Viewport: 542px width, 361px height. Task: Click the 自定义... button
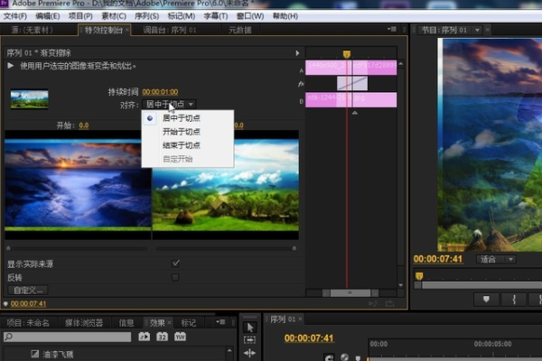tap(28, 291)
